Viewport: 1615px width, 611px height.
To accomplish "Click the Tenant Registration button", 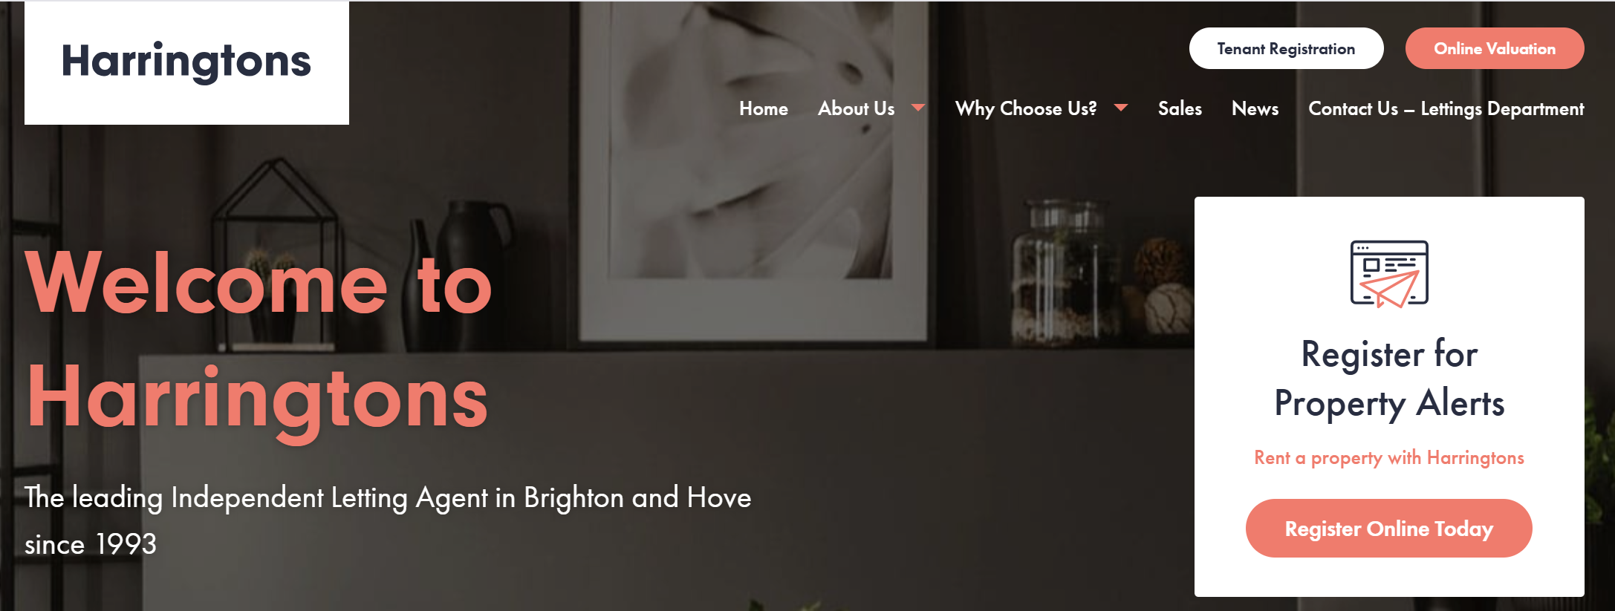I will point(1287,48).
